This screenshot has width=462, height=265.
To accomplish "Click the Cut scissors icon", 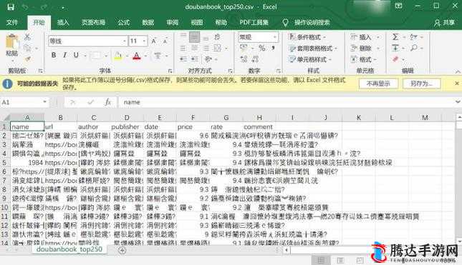I will (x=27, y=37).
